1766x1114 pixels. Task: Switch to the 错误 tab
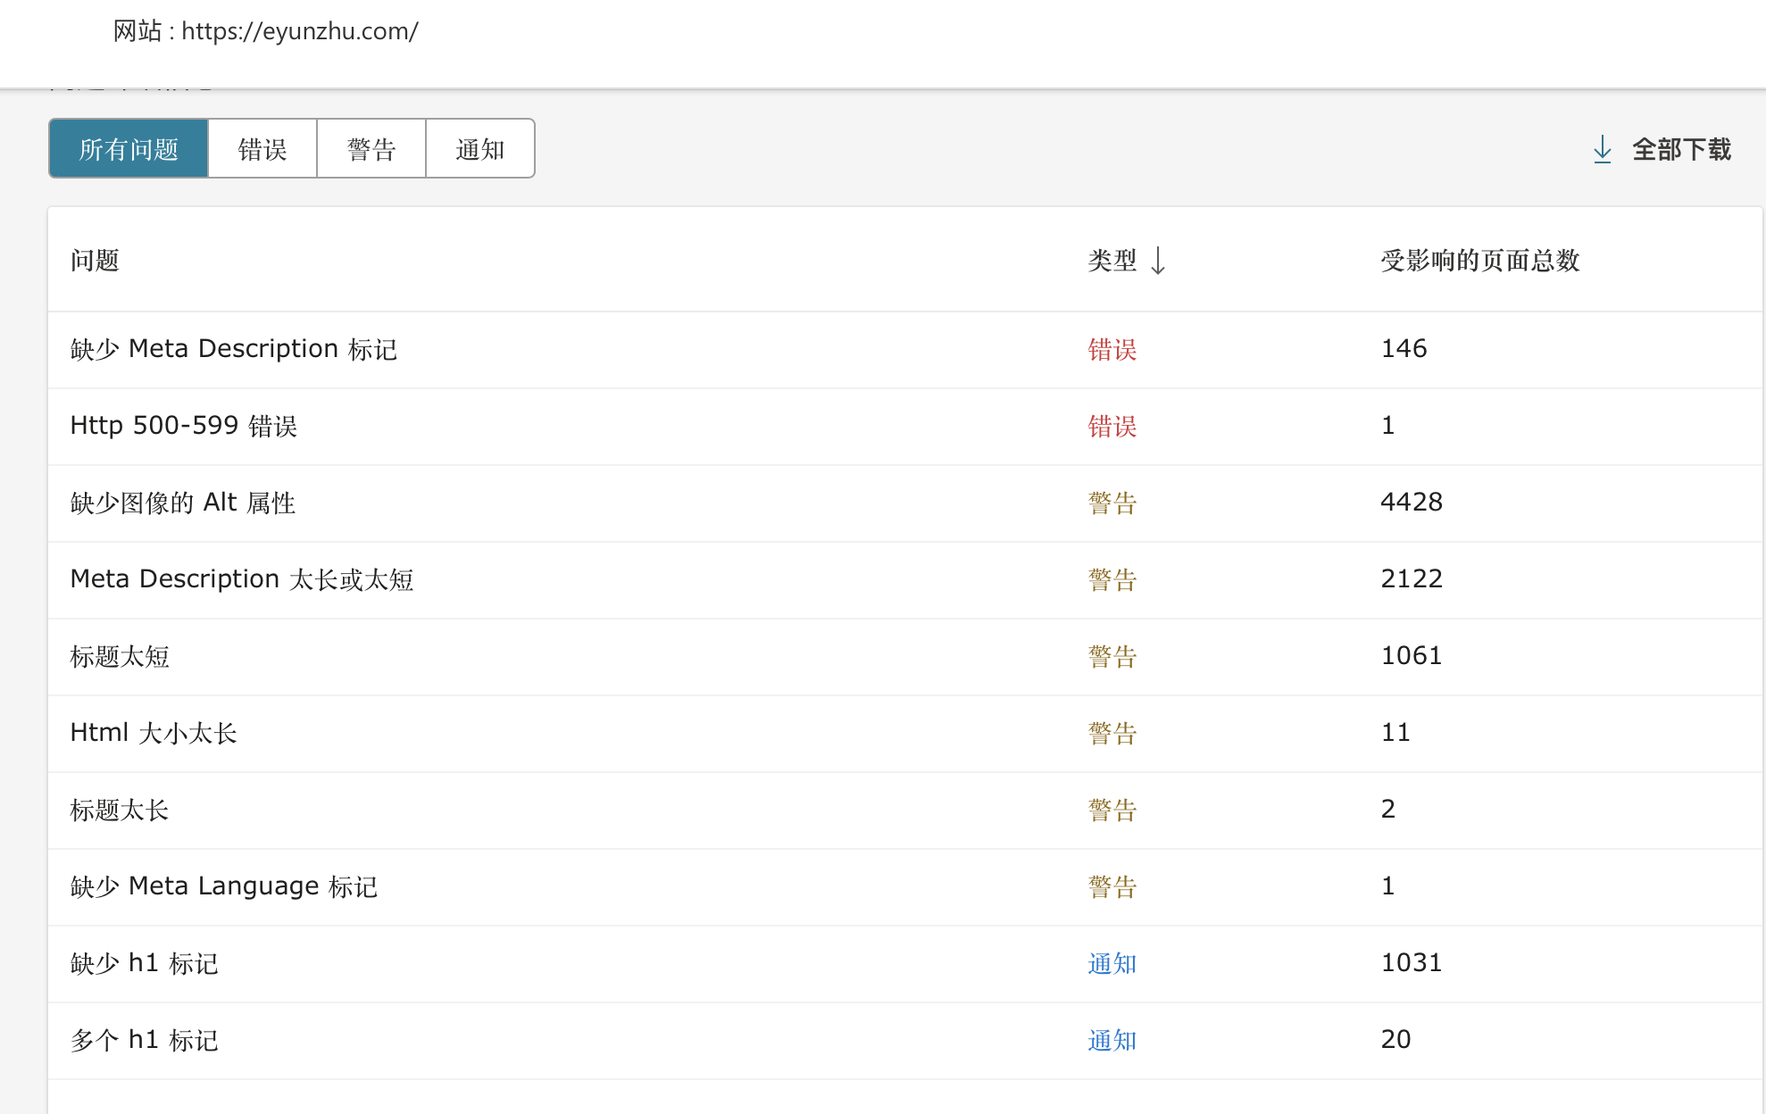262,149
